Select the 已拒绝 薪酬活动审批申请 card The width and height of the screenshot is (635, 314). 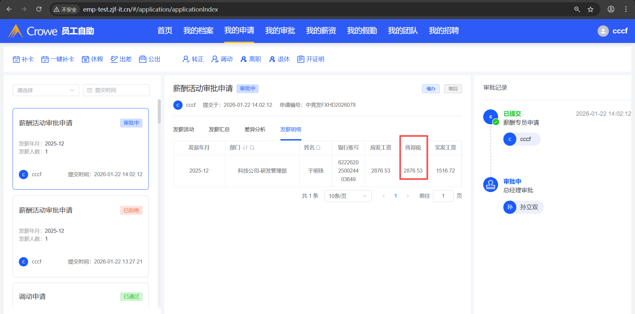tap(80, 236)
